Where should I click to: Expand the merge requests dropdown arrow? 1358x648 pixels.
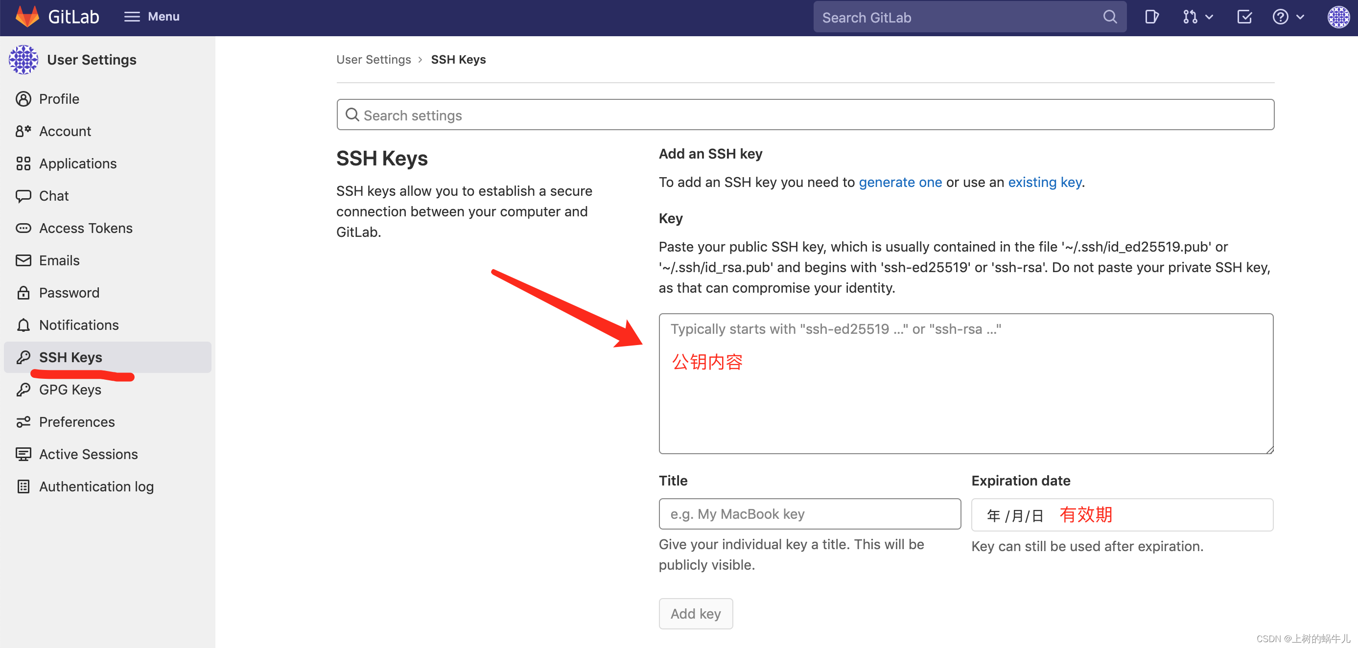click(x=1209, y=17)
